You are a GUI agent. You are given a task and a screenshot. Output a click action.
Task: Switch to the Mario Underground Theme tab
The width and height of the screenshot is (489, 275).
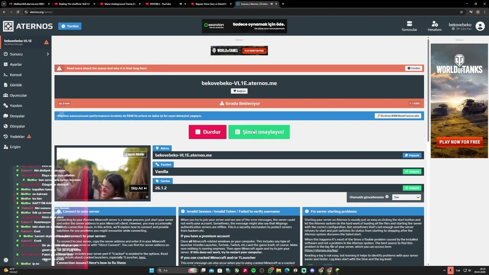[x=120, y=4]
